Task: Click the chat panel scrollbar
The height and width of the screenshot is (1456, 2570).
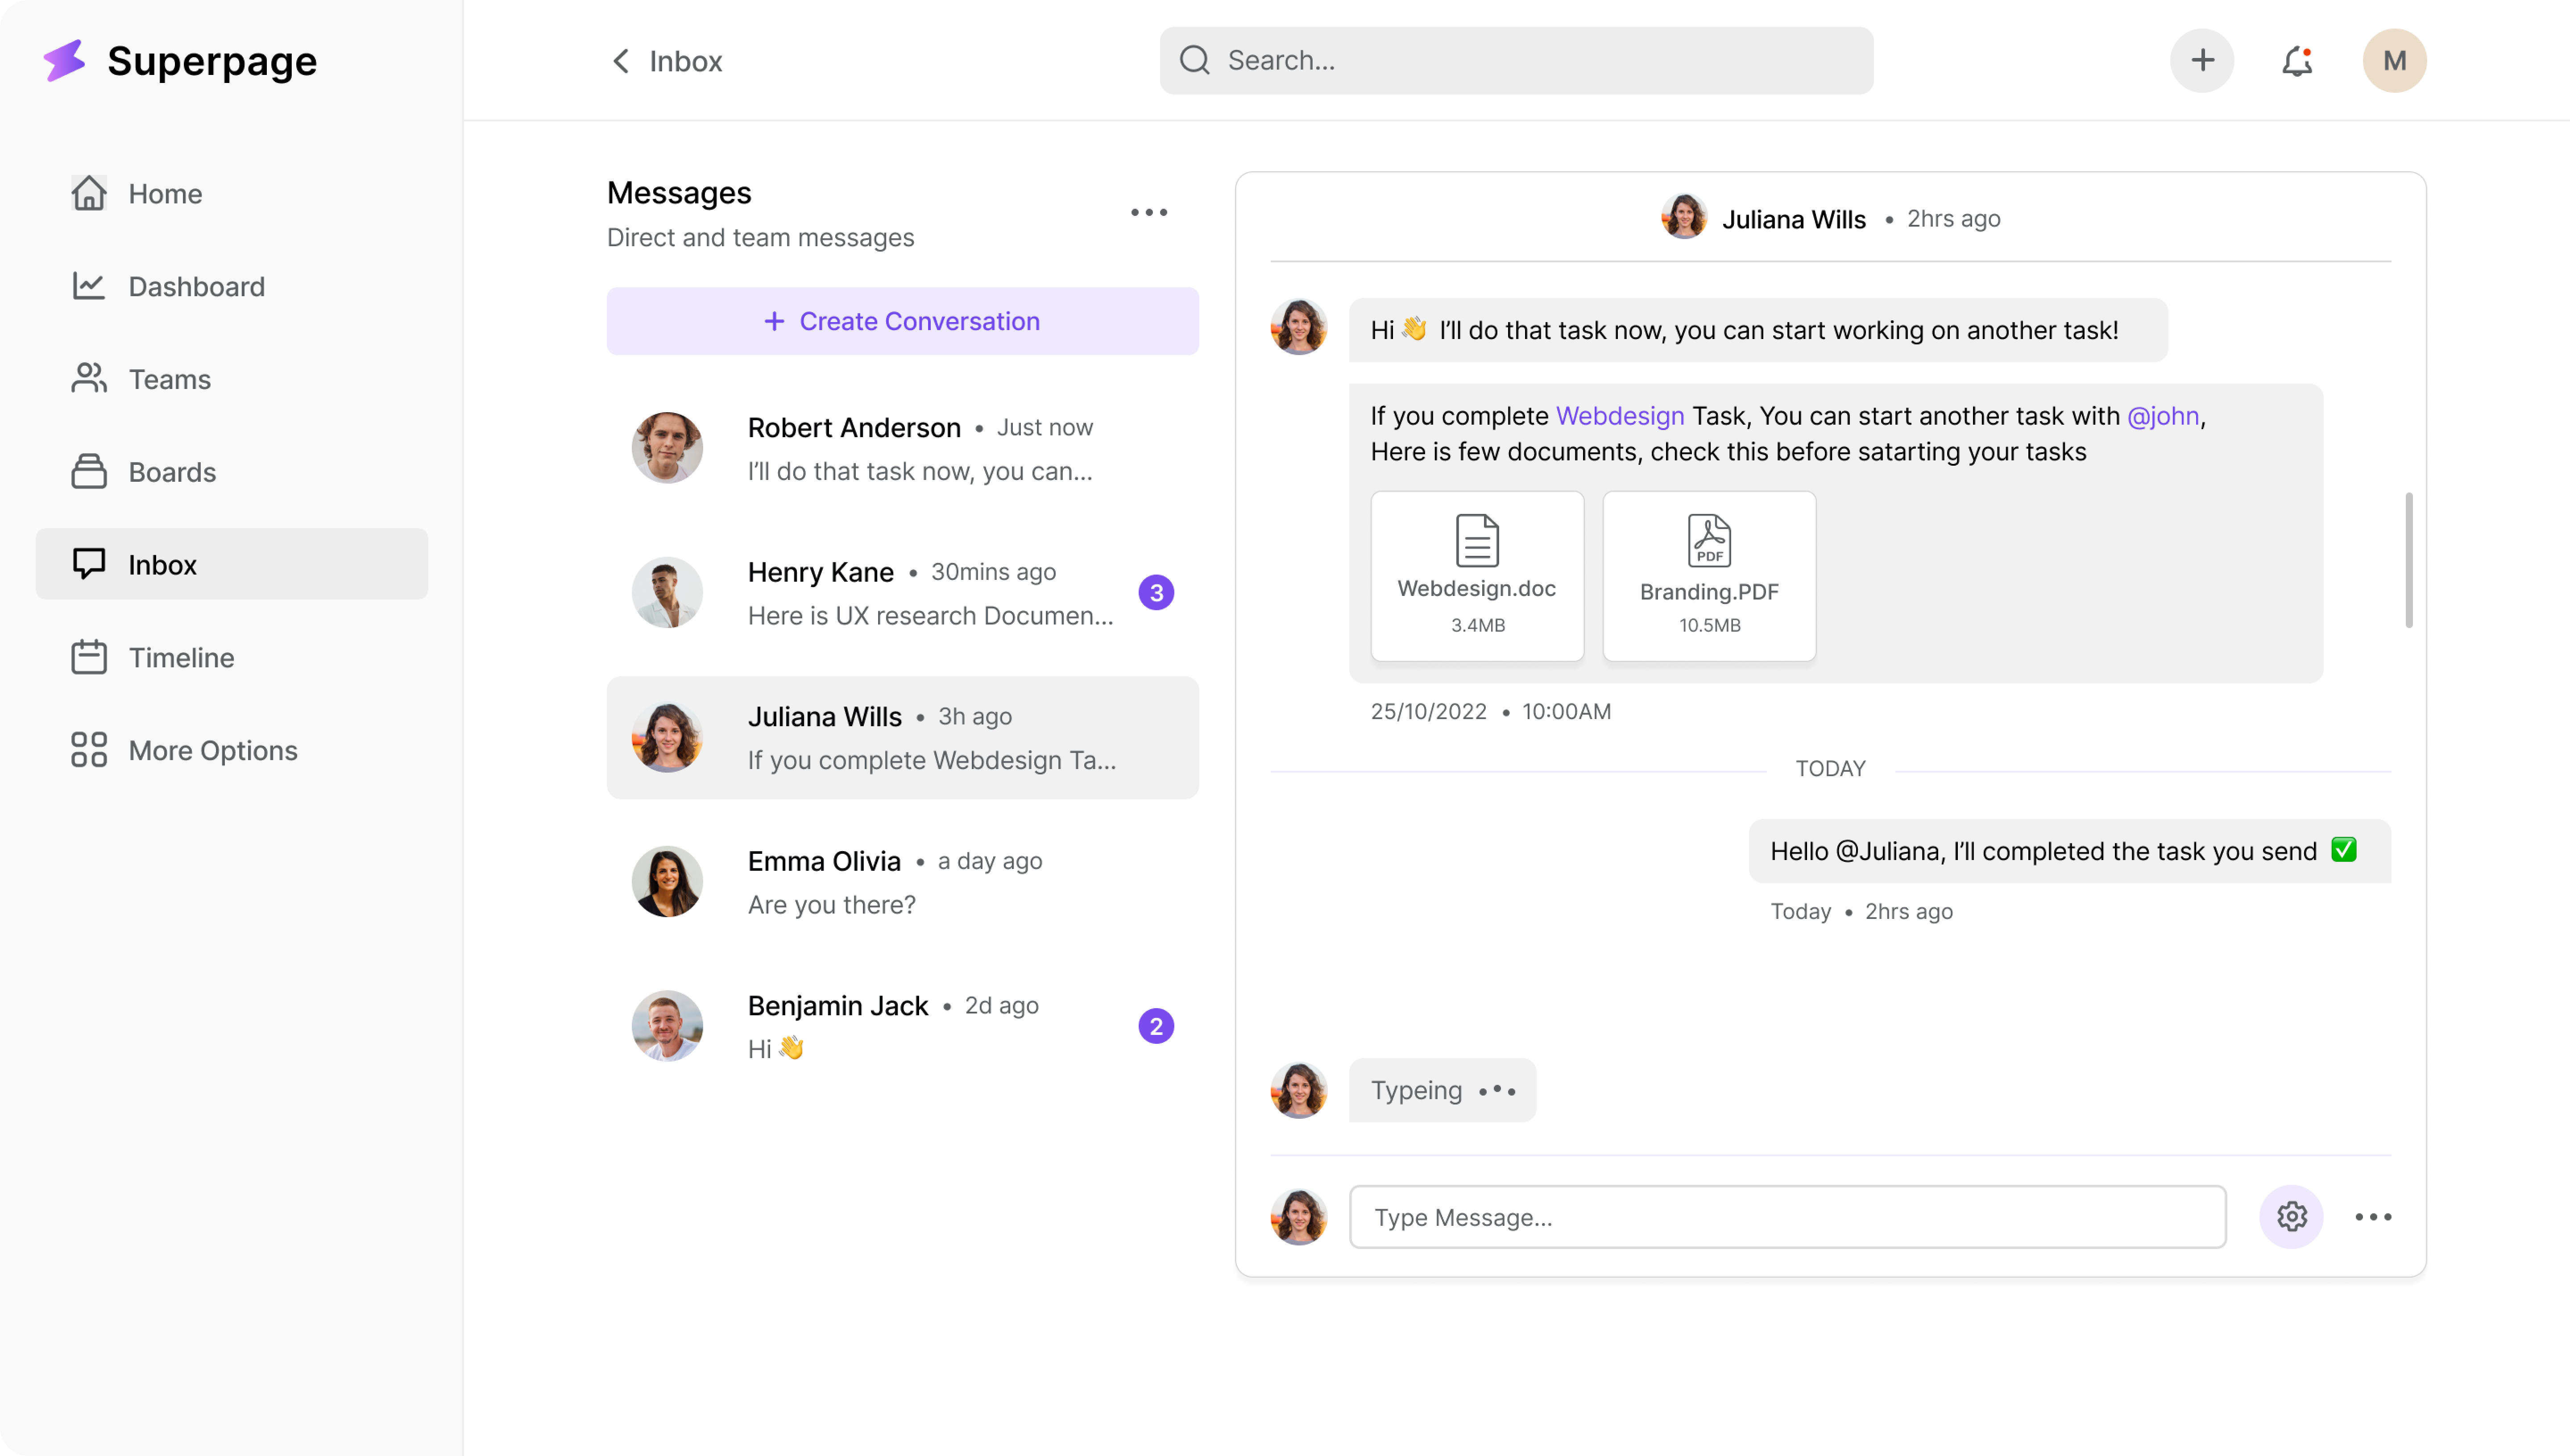Action: click(2408, 560)
